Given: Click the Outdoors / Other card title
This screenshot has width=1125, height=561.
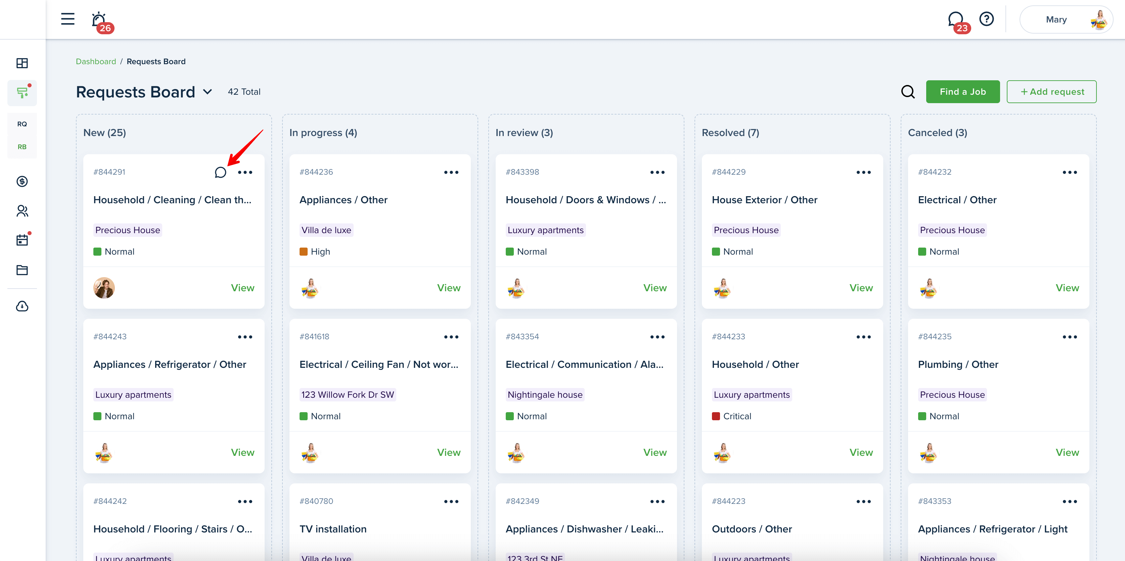Looking at the screenshot, I should tap(752, 529).
